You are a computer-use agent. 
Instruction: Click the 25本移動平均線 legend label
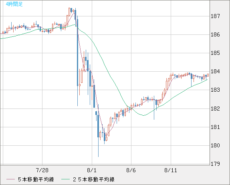coord(94,179)
